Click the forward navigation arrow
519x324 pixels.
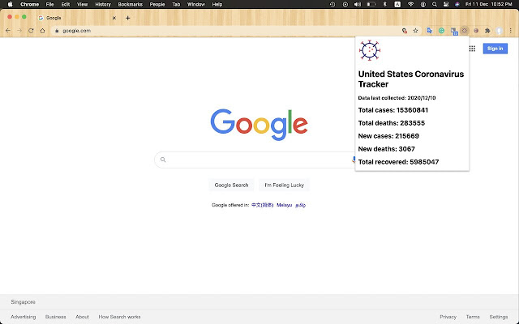coord(19,31)
